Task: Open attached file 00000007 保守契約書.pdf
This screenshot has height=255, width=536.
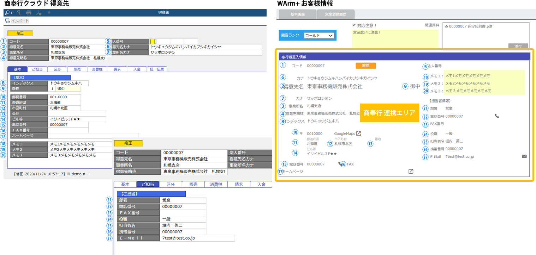Action: point(471,26)
